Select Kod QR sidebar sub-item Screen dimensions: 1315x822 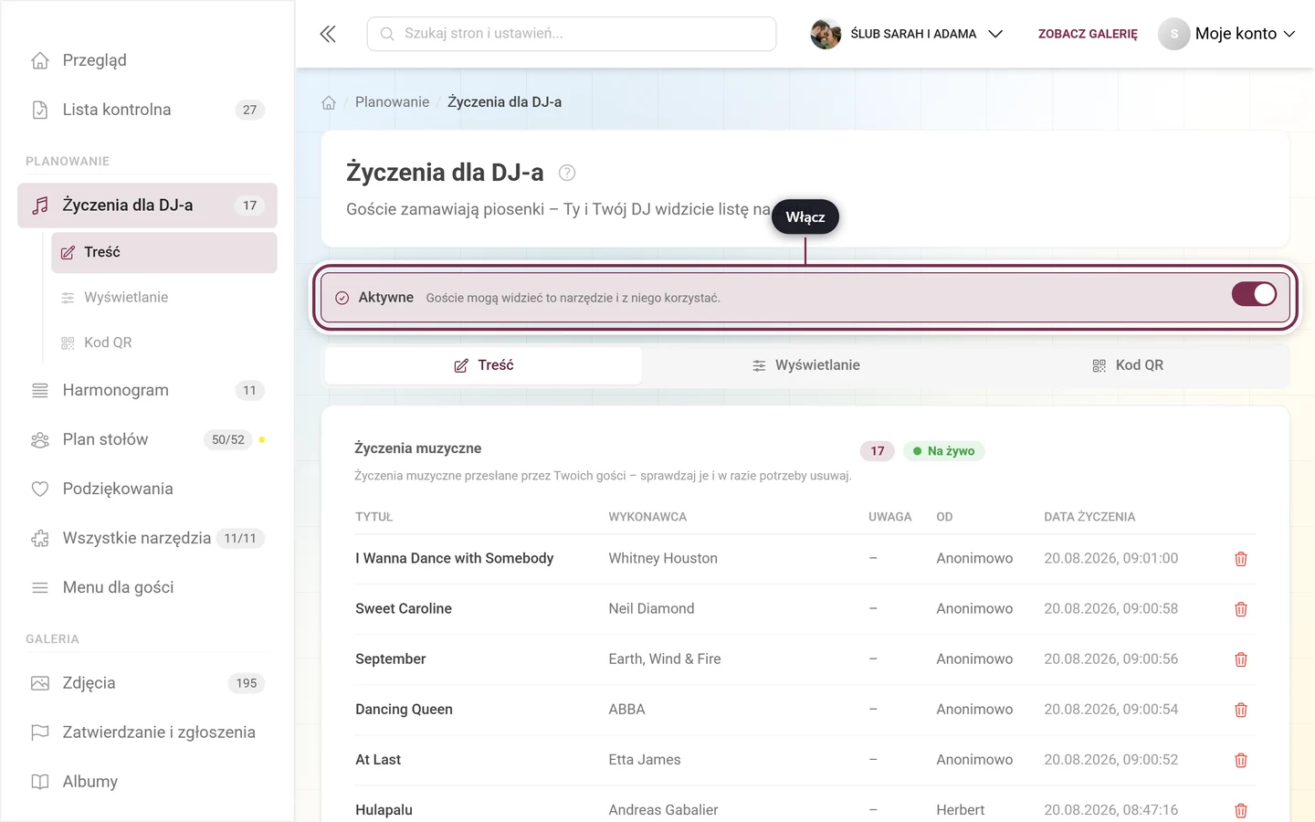tap(164, 342)
